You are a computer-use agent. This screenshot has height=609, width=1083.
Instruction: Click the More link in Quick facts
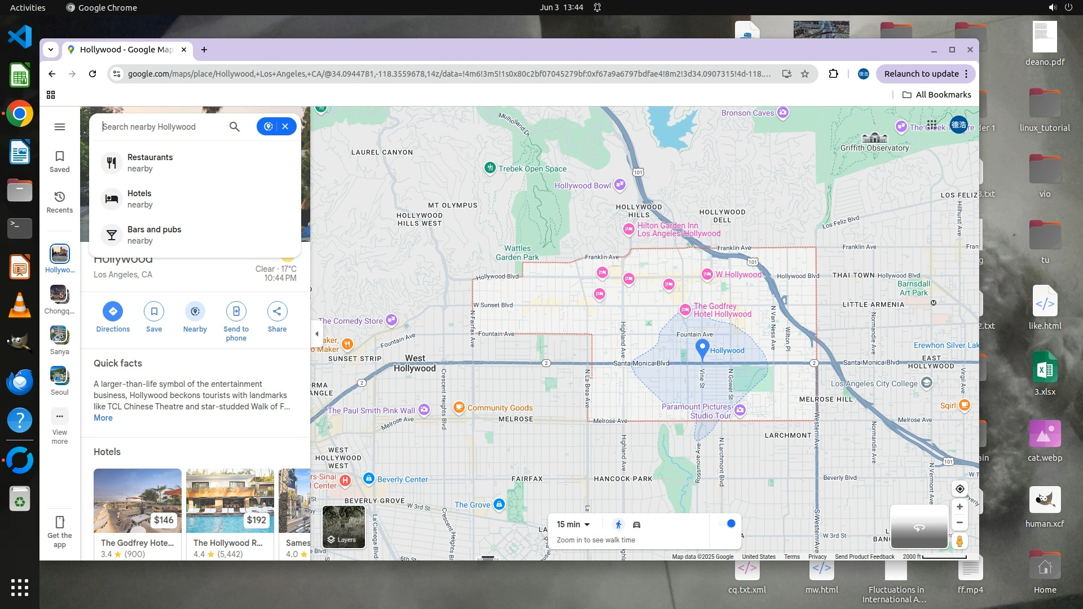point(103,418)
